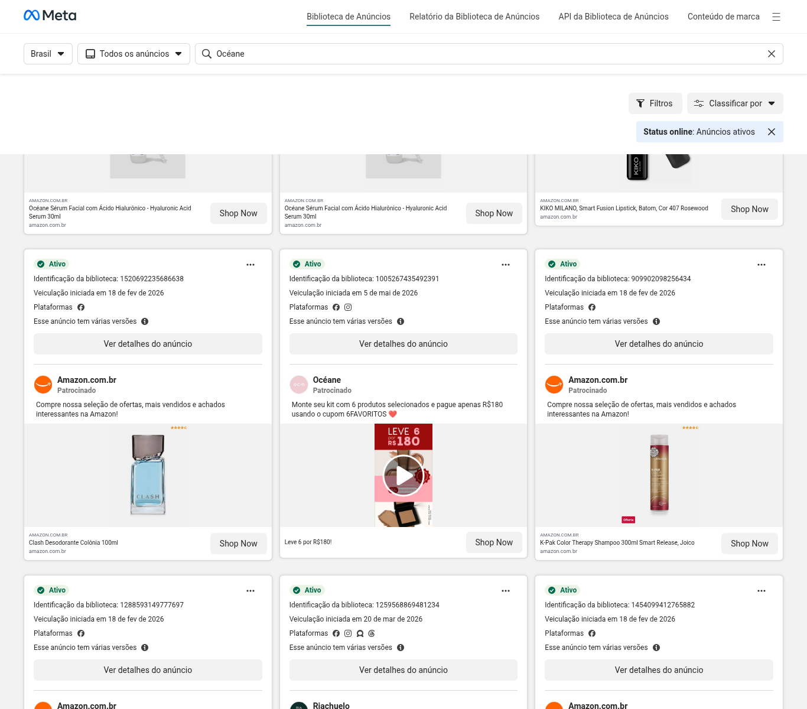Open the Océane advertiser name link
807x709 pixels.
(327, 380)
